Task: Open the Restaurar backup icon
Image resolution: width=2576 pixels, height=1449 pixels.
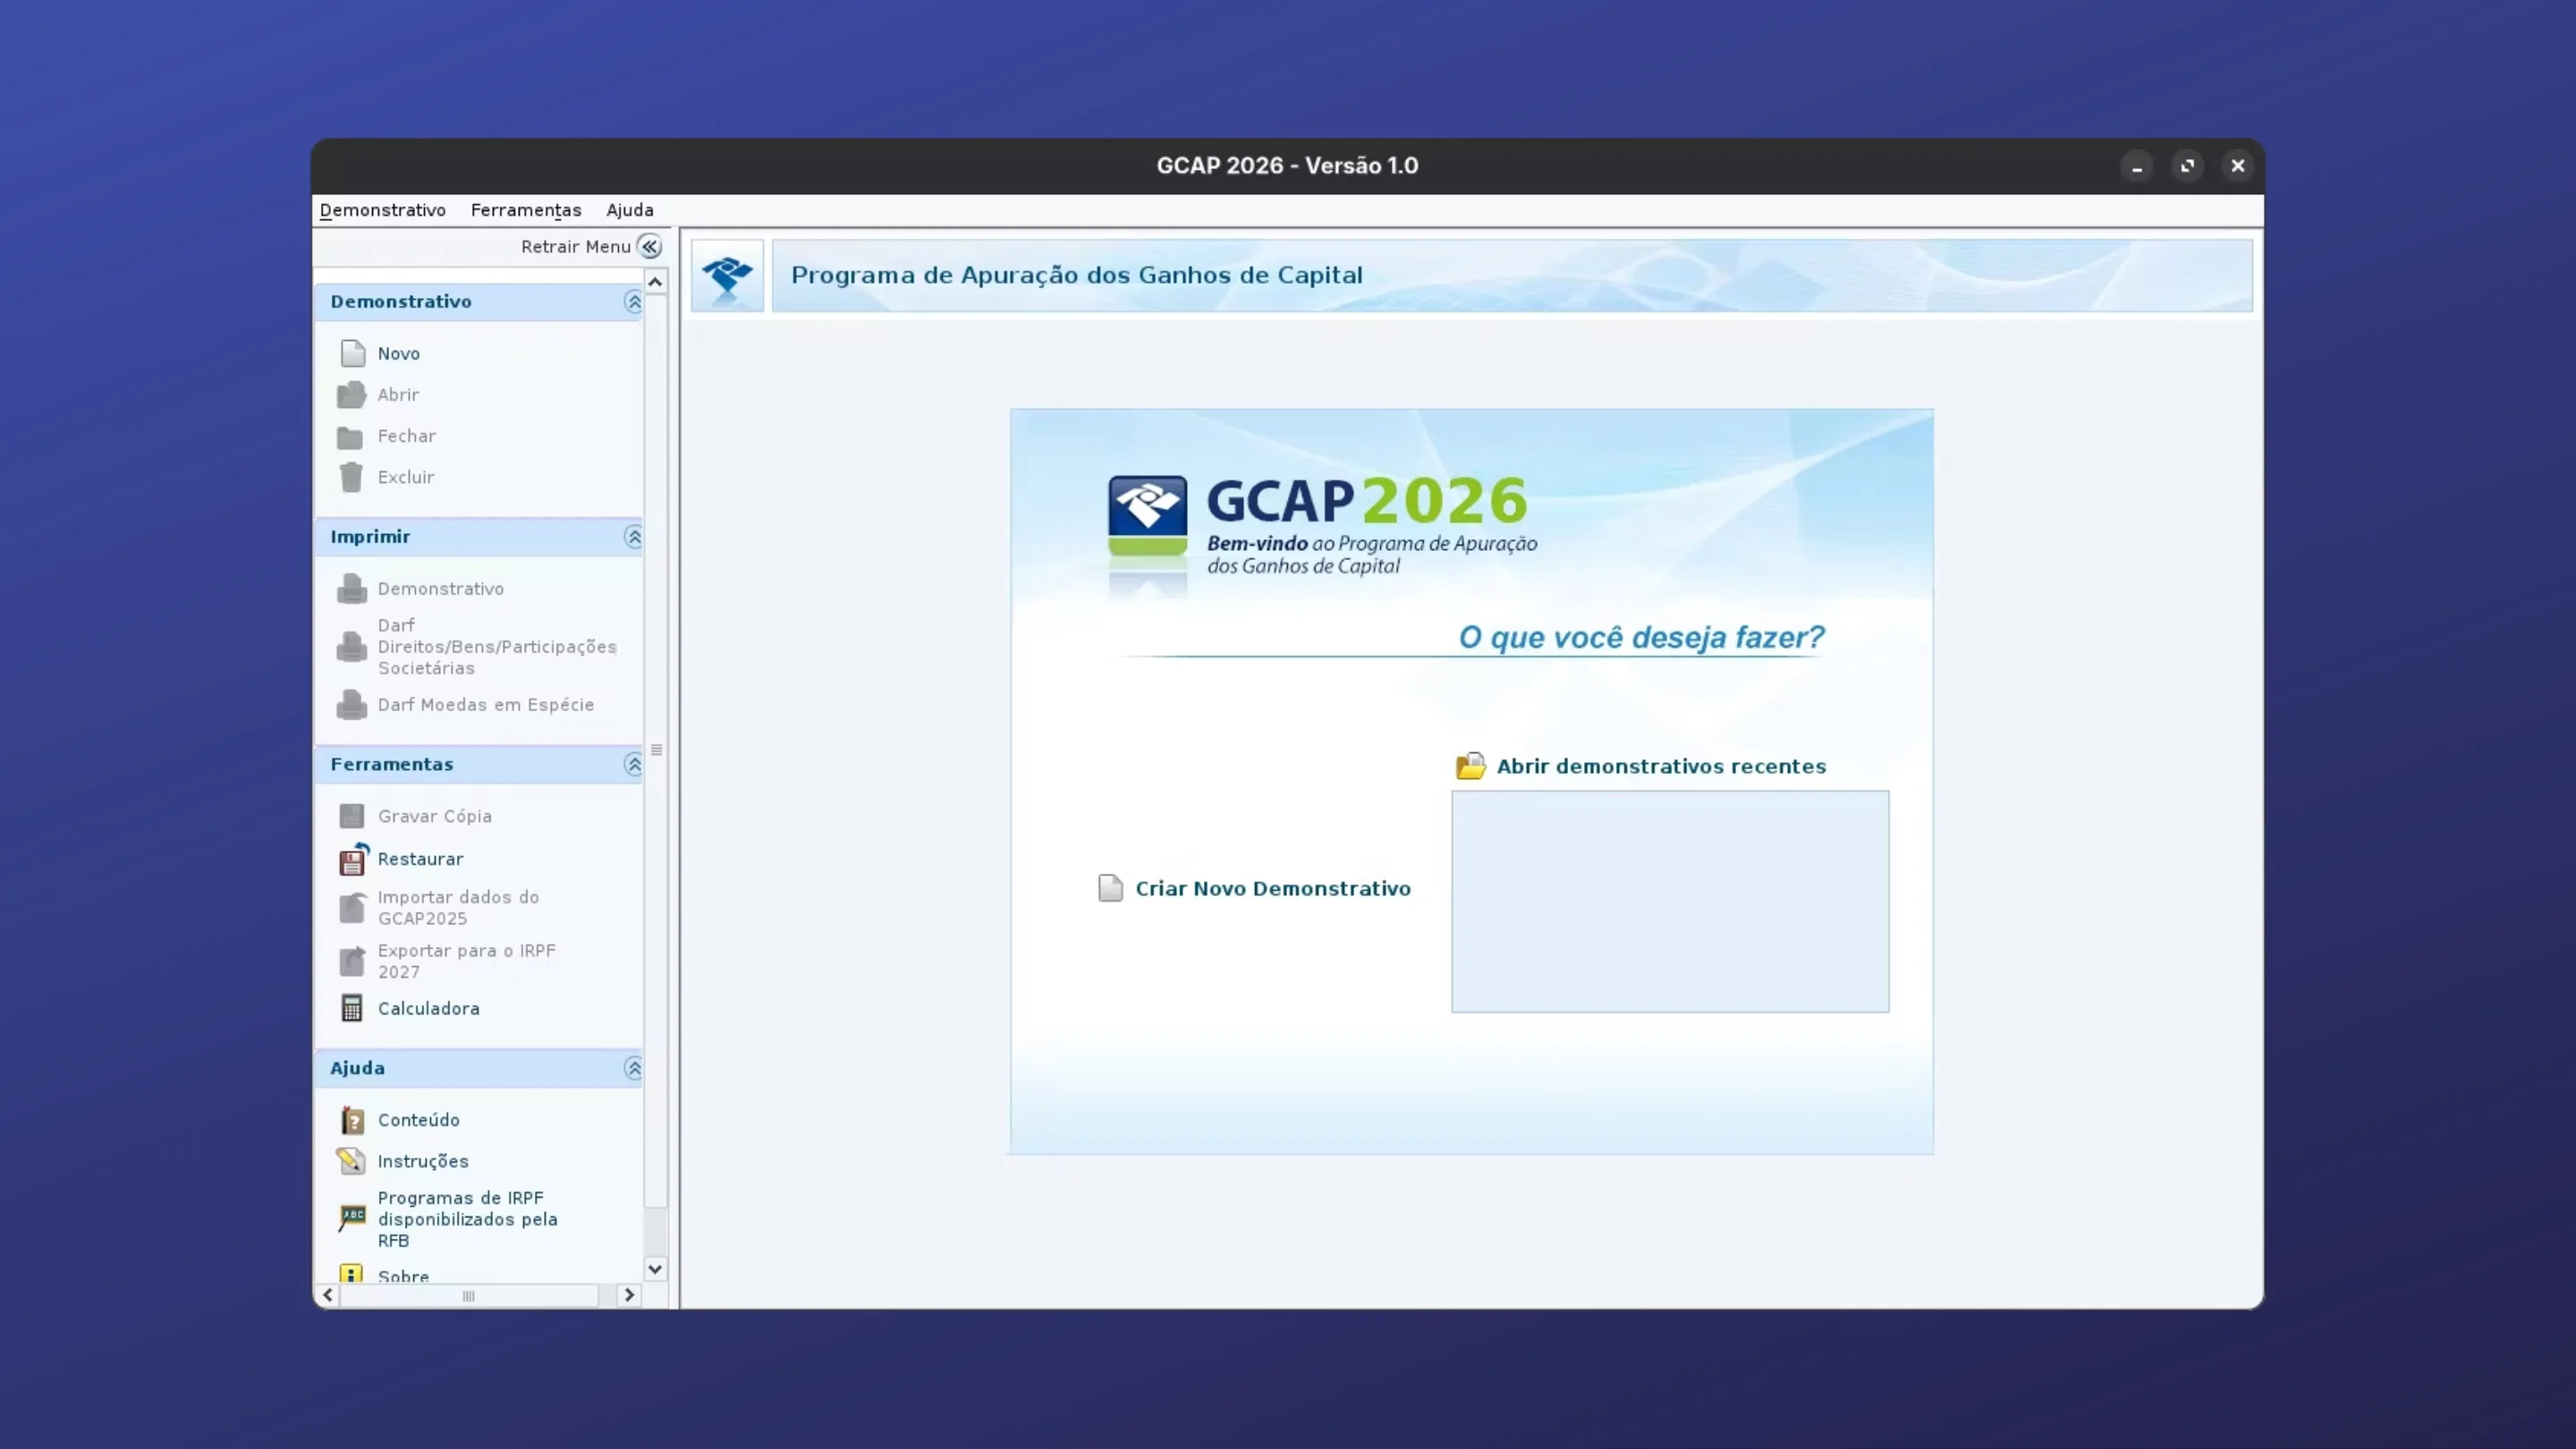Action: tap(352, 860)
